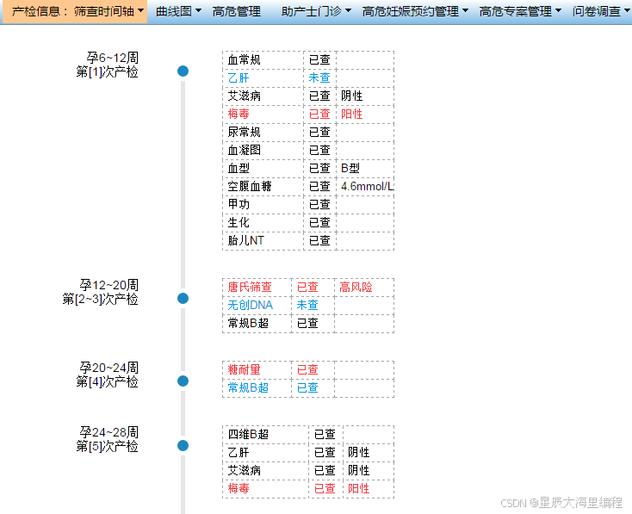This screenshot has height=514, width=632.
Task: Select the 孕12~20周 timeline dot
Action: click(183, 298)
